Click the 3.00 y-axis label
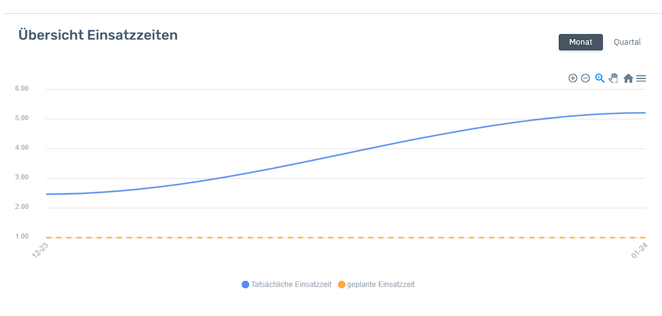662x316 pixels. [x=21, y=178]
